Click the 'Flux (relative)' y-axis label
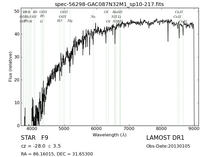Screen dimensions: 209x157 coord(10,67)
